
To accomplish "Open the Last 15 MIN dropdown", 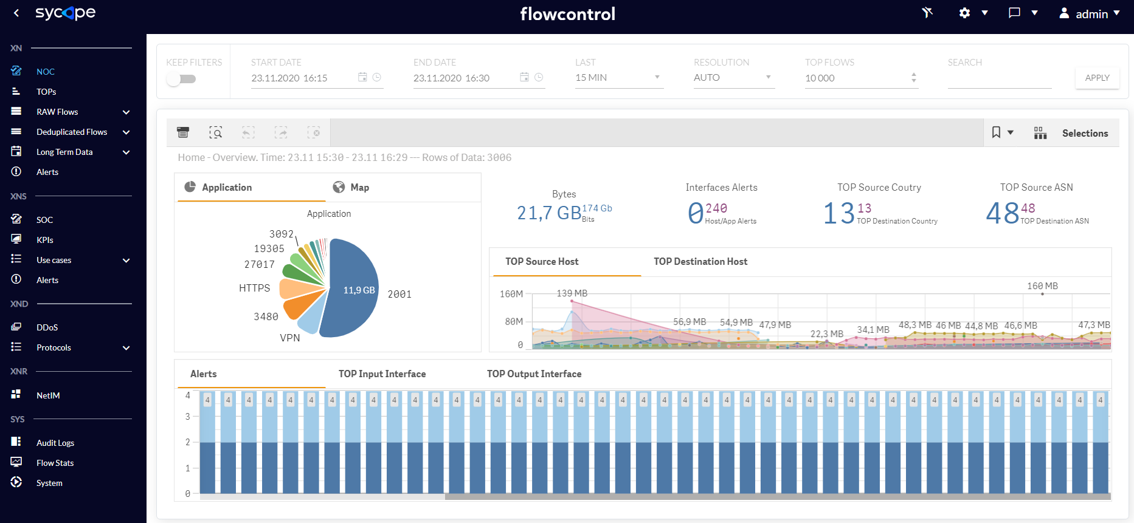I will (x=619, y=78).
